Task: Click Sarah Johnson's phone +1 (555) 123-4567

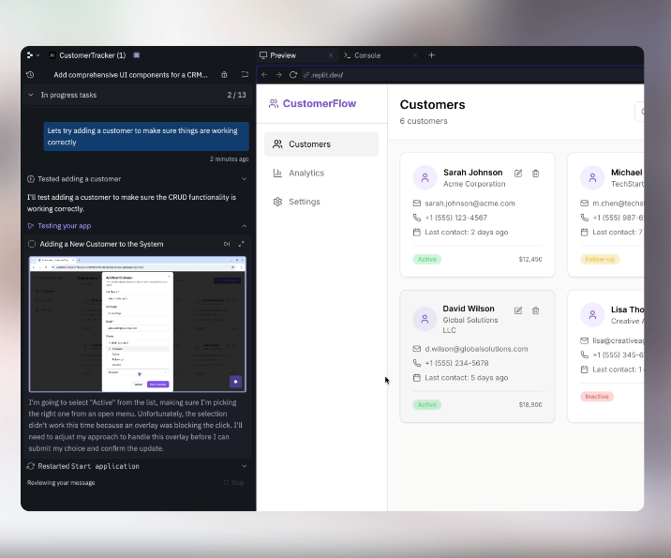Action: 456,218
